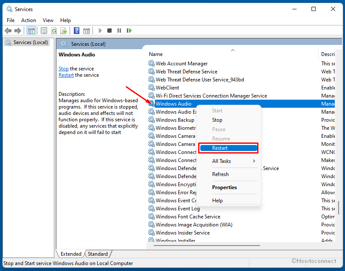The height and width of the screenshot is (271, 345).
Task: Click the Back arrow toolbar icon
Action: click(x=8, y=31)
